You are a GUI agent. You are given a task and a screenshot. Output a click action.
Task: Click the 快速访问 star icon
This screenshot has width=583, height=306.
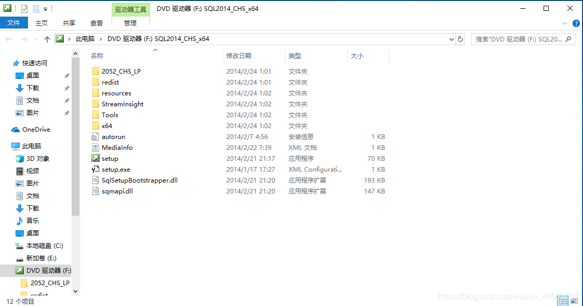16,63
